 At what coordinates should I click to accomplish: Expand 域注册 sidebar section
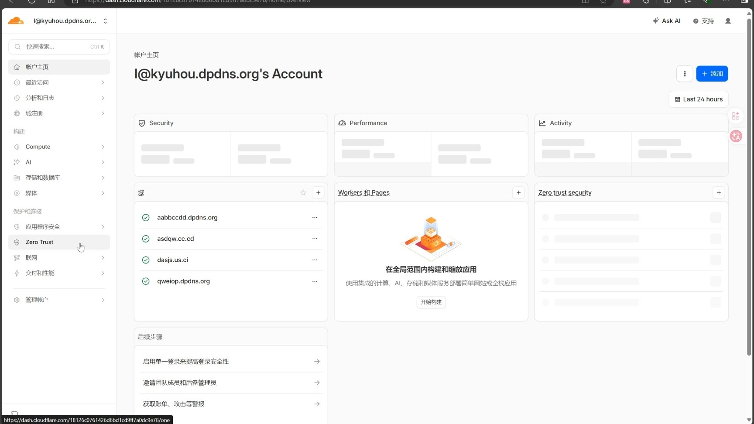coord(59,113)
